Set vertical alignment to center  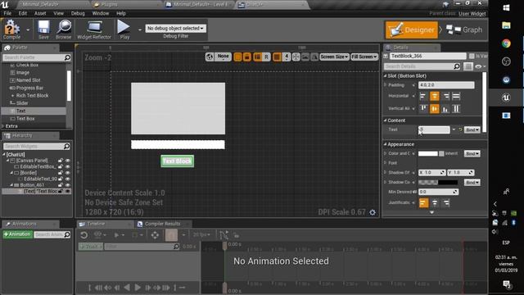pos(435,109)
